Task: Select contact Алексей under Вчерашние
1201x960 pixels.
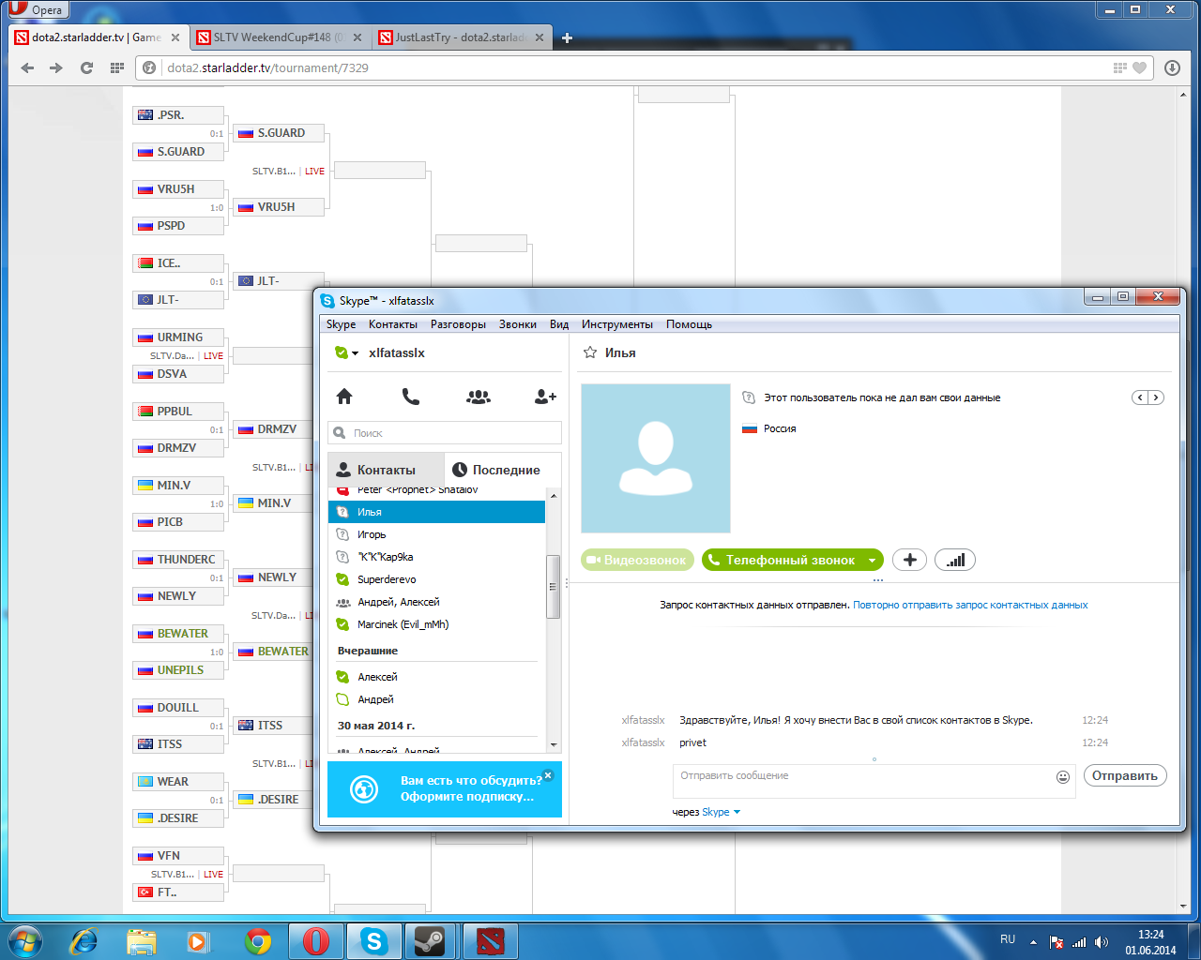Action: point(436,677)
